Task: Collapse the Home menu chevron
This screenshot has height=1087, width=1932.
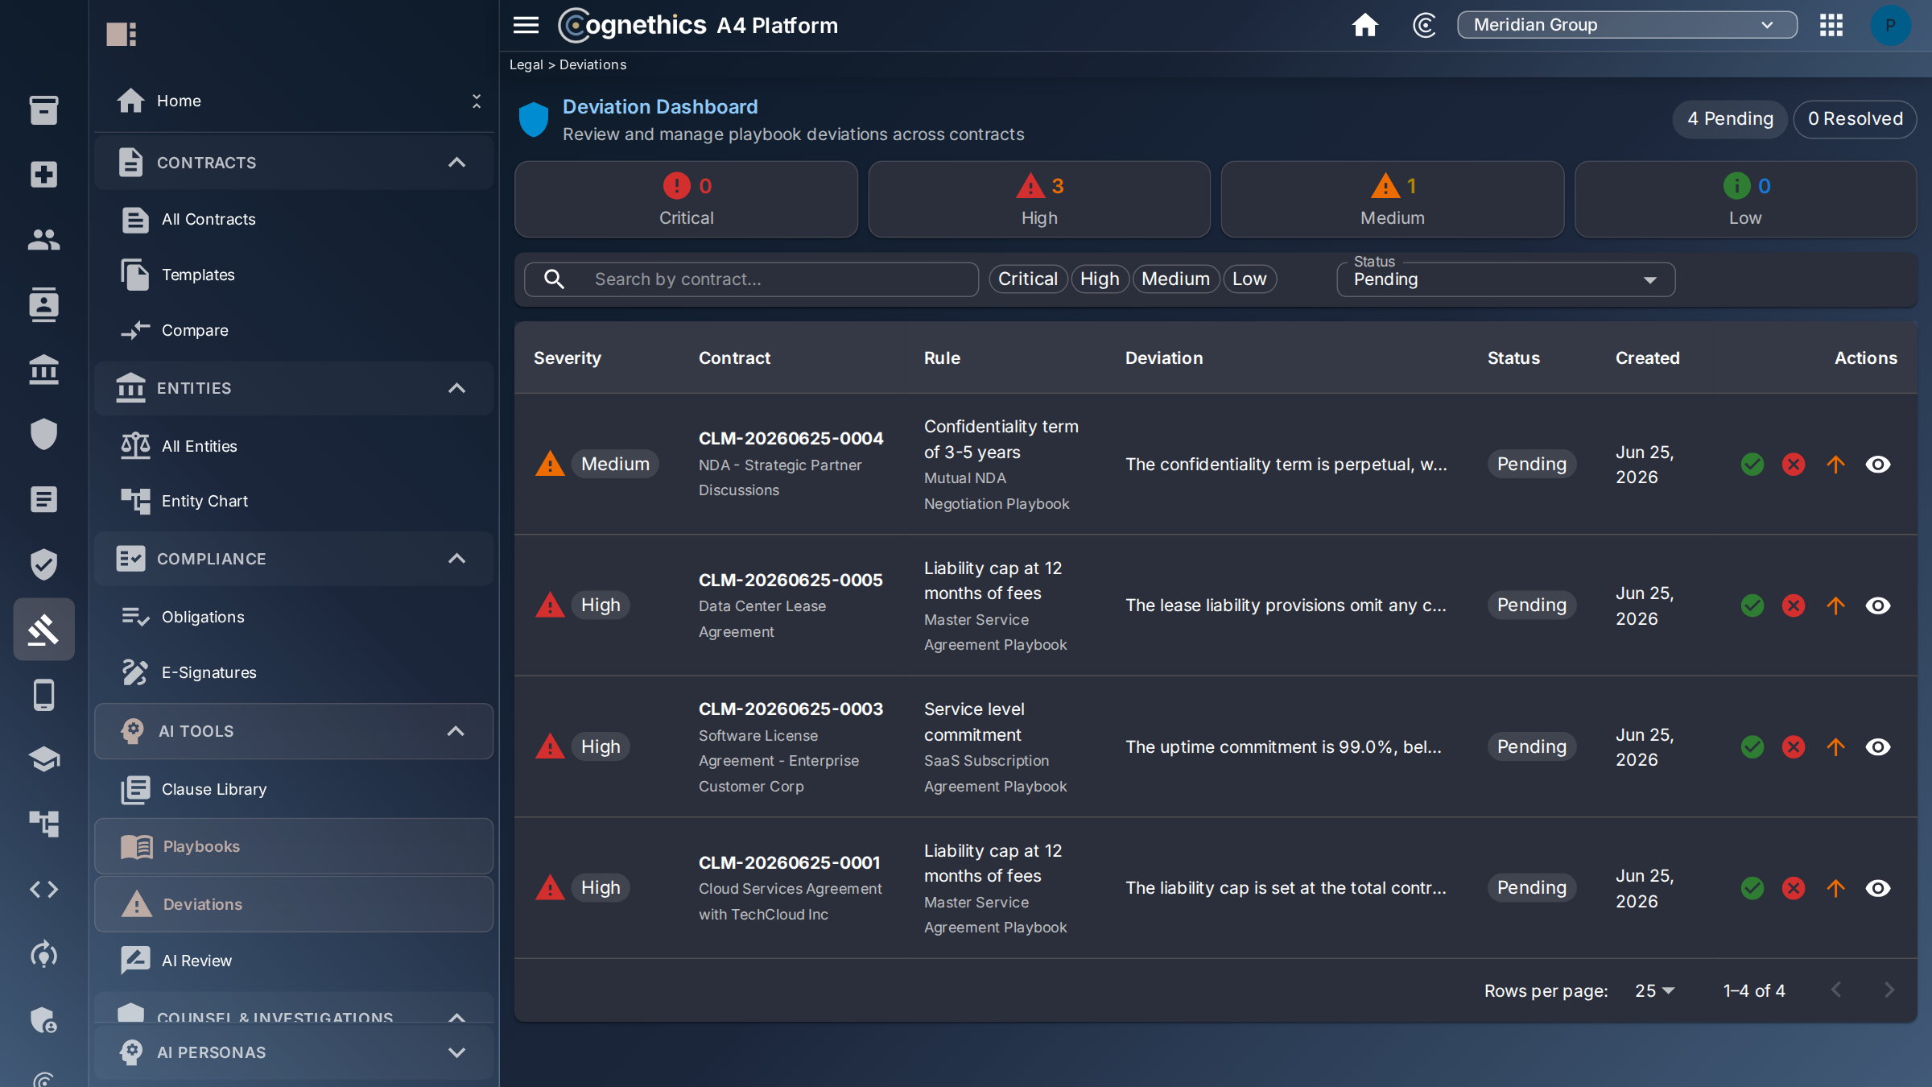Action: (476, 101)
